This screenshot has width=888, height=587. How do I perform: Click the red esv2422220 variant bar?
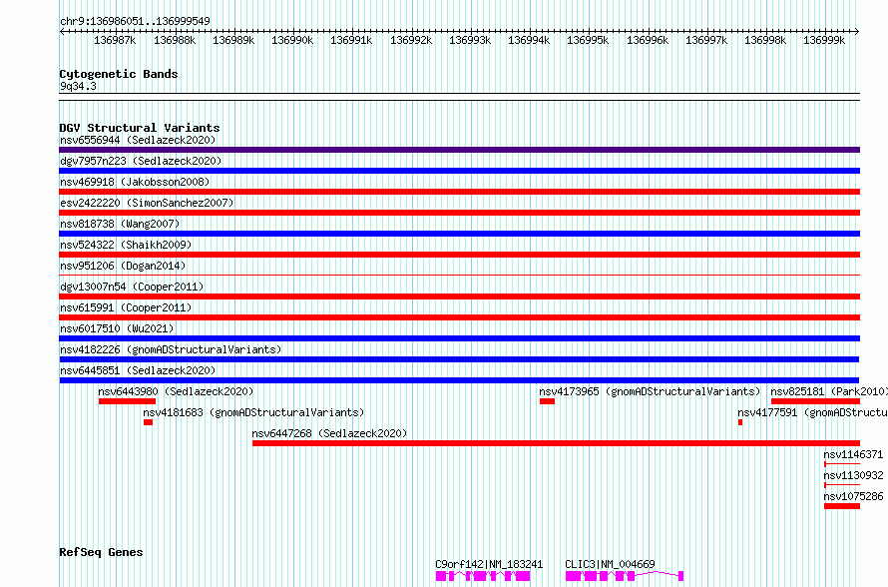pos(459,213)
